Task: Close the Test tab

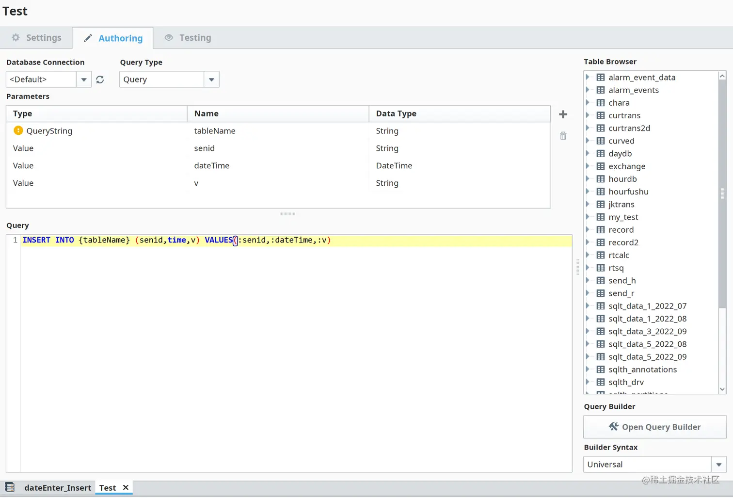Action: [x=126, y=487]
